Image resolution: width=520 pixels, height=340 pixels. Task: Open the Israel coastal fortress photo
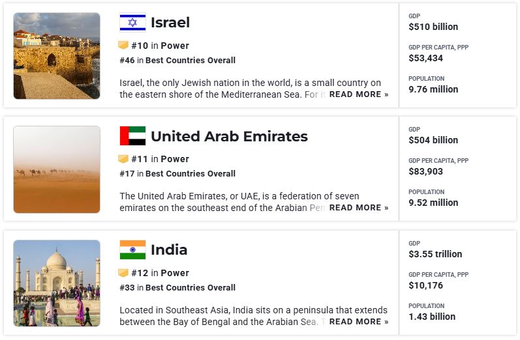(x=57, y=56)
